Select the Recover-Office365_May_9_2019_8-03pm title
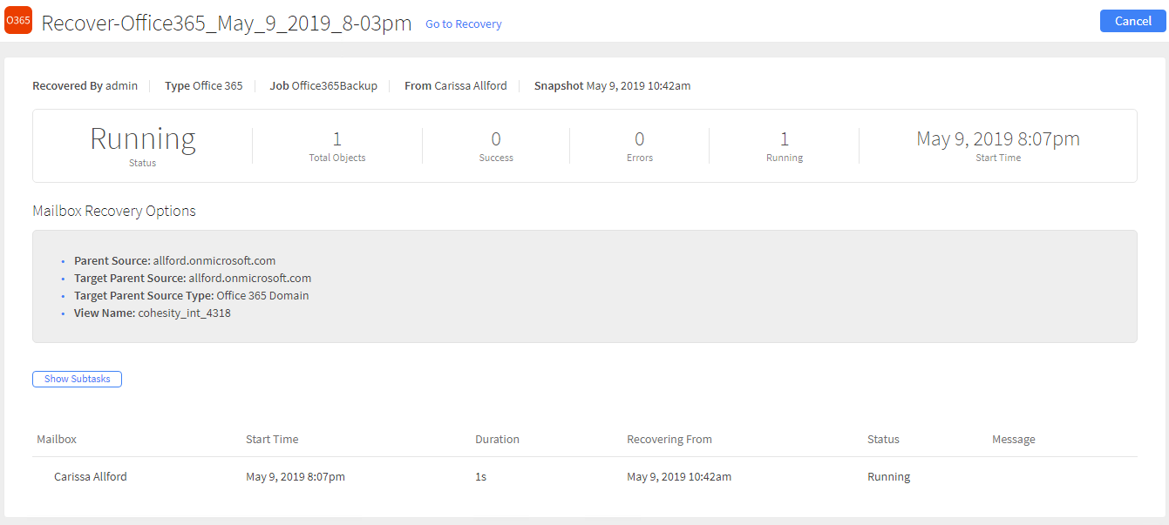This screenshot has height=525, width=1169. pos(227,23)
